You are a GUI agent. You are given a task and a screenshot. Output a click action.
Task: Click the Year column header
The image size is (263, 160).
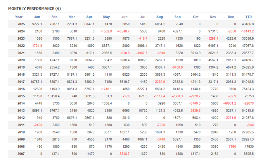pyautogui.click(x=19, y=17)
